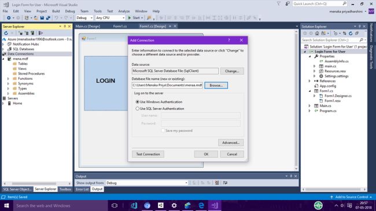The height and width of the screenshot is (211, 376).
Task: Click Navigate Backward icon in main toolbar
Action: (x=9, y=18)
